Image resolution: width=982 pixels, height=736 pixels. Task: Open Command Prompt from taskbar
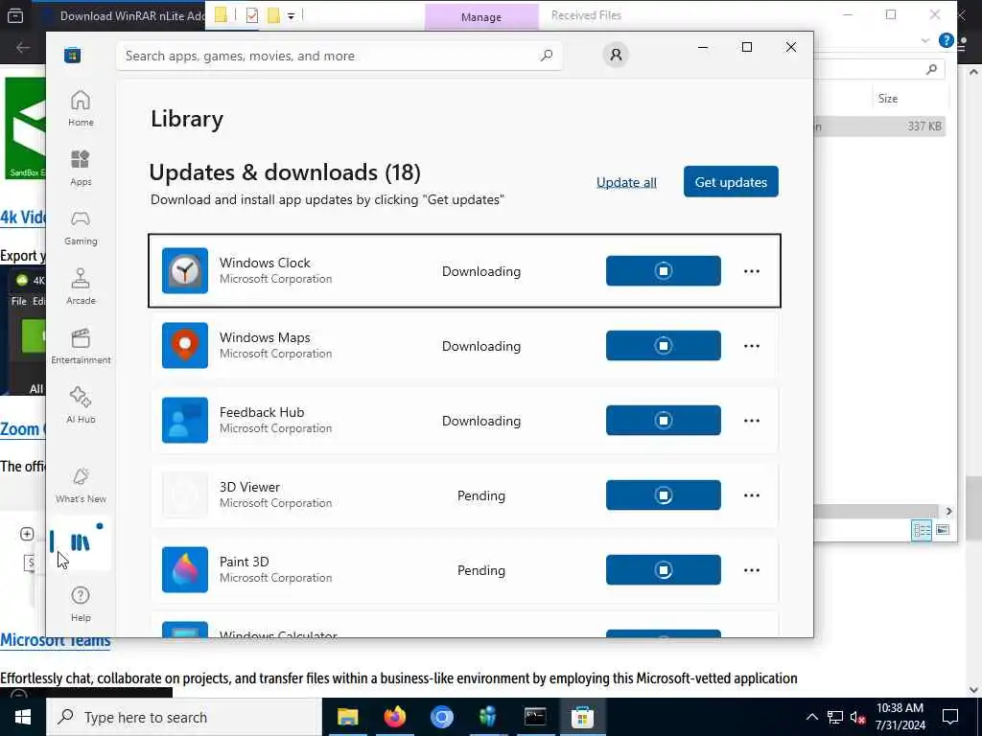[x=535, y=717]
